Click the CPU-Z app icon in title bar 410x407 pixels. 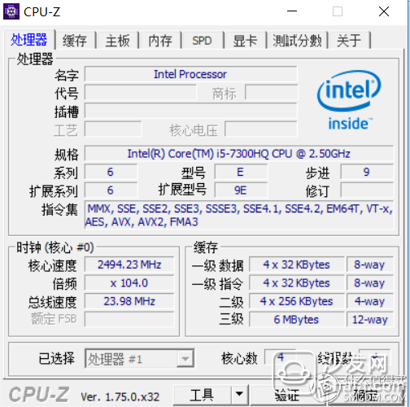click(11, 11)
